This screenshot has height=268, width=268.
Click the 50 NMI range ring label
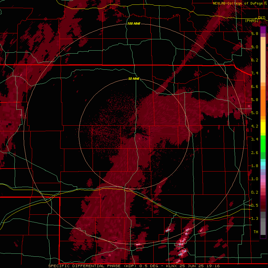(x=134, y=79)
